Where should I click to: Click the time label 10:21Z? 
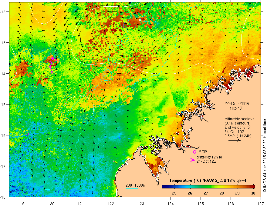[x=236, y=108]
